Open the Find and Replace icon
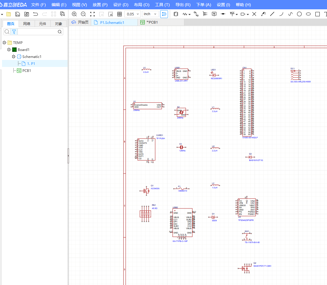 (62, 14)
